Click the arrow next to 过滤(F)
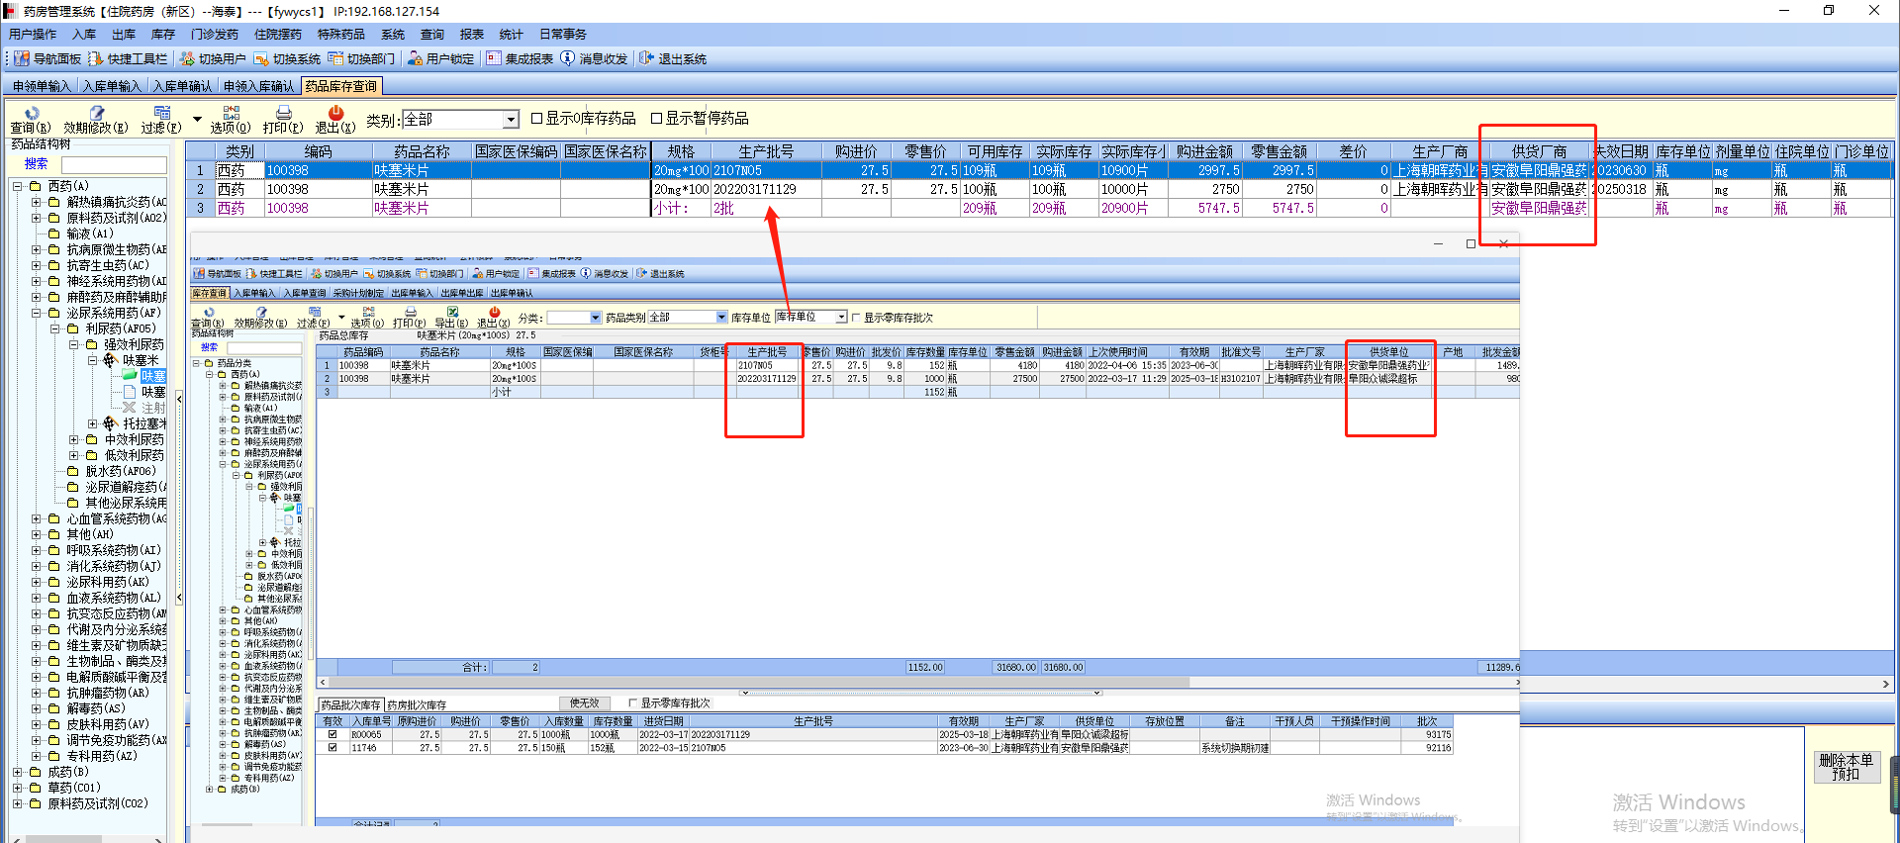Viewport: 1900px width, 843px height. (197, 120)
